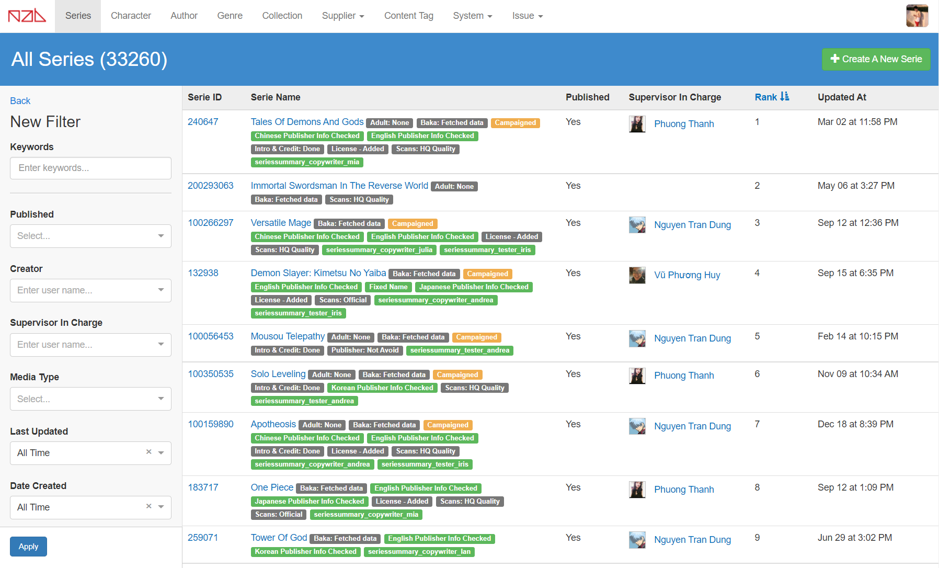The height and width of the screenshot is (568, 939).
Task: Click the Campaigned tag on One Piece... Apotheosis row
Action: [448, 425]
